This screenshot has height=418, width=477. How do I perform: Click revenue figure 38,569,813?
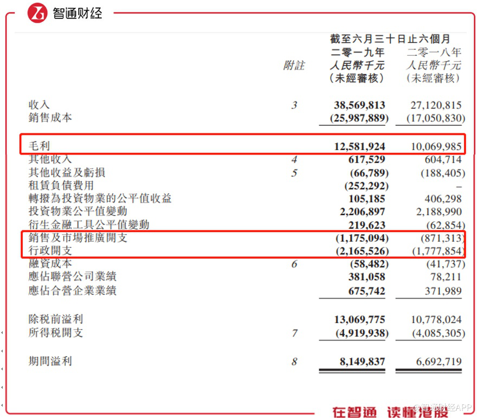coord(359,105)
